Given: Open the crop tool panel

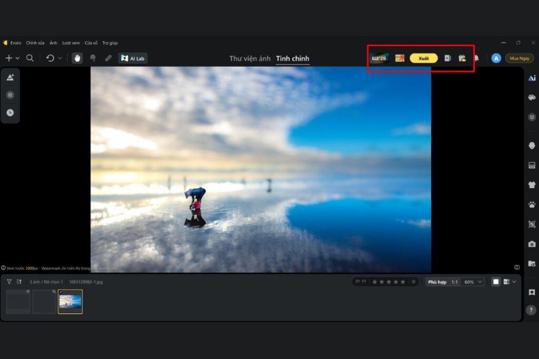Looking at the screenshot, I should [532, 224].
